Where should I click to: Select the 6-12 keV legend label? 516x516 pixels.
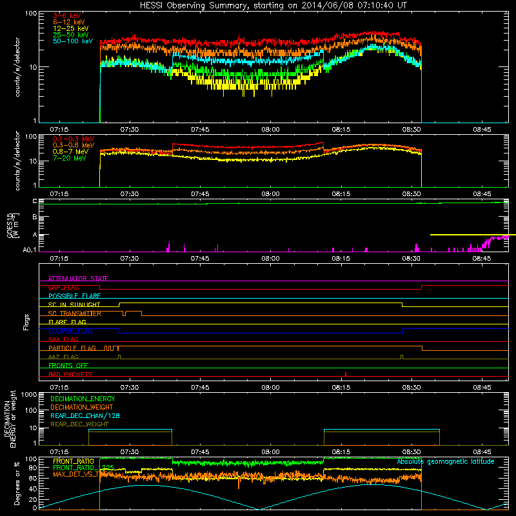(x=69, y=22)
